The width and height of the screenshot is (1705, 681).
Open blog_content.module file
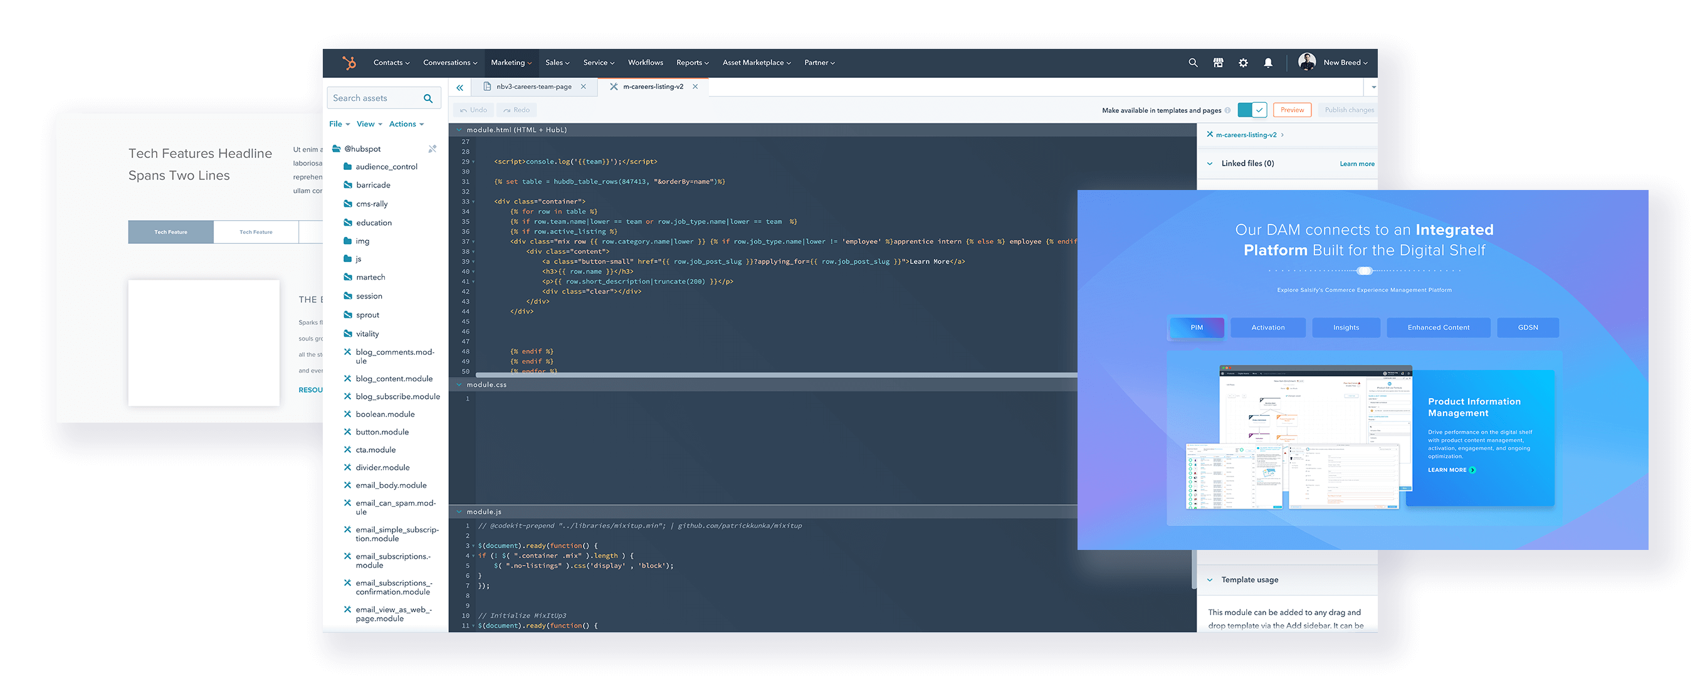click(389, 379)
